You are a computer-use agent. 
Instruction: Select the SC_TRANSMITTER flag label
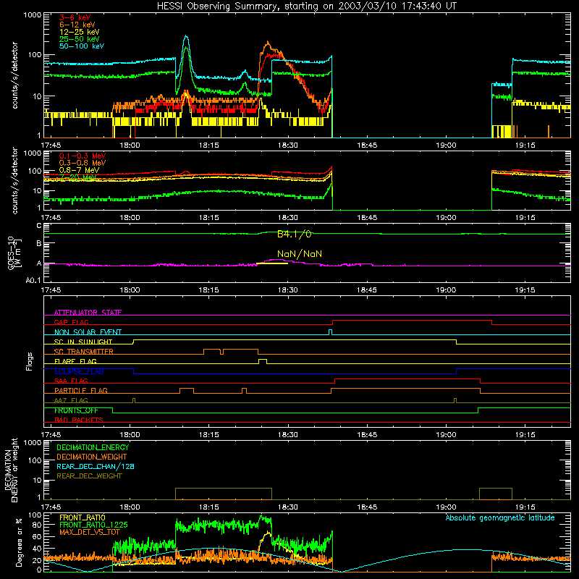pos(84,352)
